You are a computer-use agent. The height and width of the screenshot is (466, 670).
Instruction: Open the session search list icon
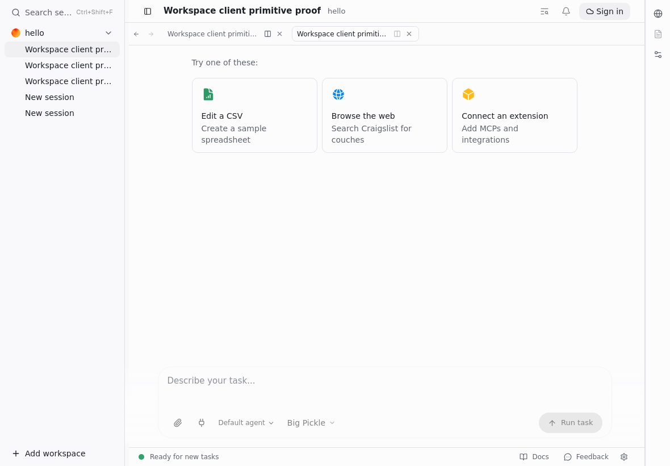545,11
